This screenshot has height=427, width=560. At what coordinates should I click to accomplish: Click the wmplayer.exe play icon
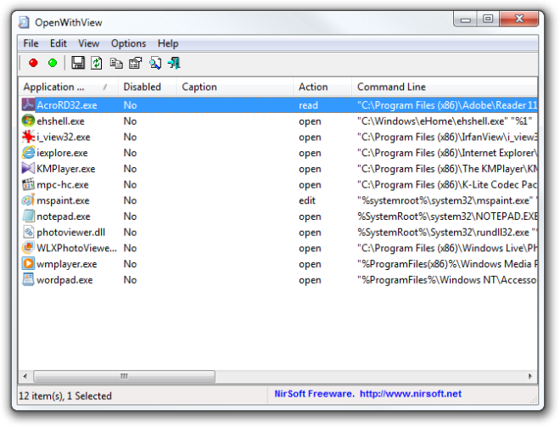coord(28,264)
